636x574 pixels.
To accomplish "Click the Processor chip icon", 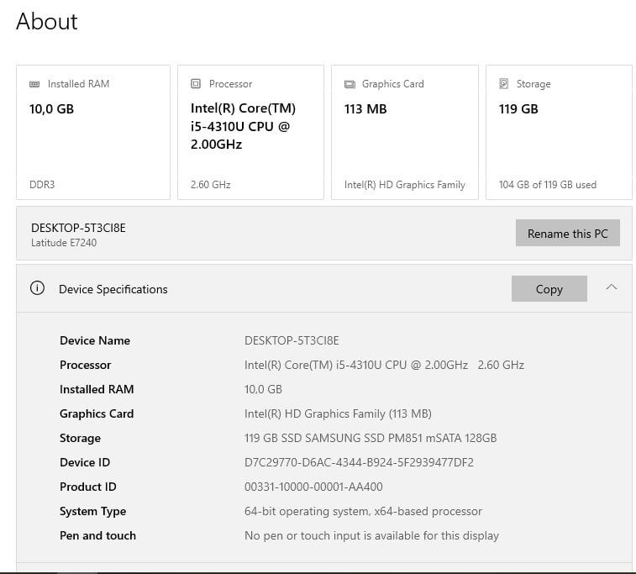I will pos(196,84).
